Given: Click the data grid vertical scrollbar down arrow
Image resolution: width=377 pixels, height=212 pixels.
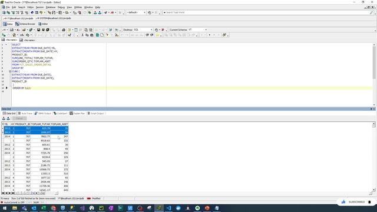Looking at the screenshot, I should pyautogui.click(x=373, y=190).
